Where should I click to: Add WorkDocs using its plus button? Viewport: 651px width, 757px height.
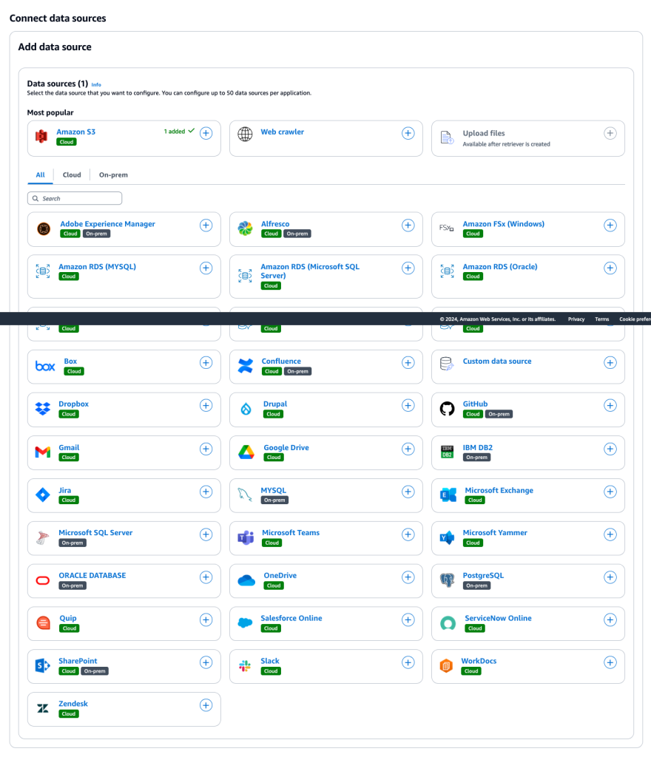610,662
